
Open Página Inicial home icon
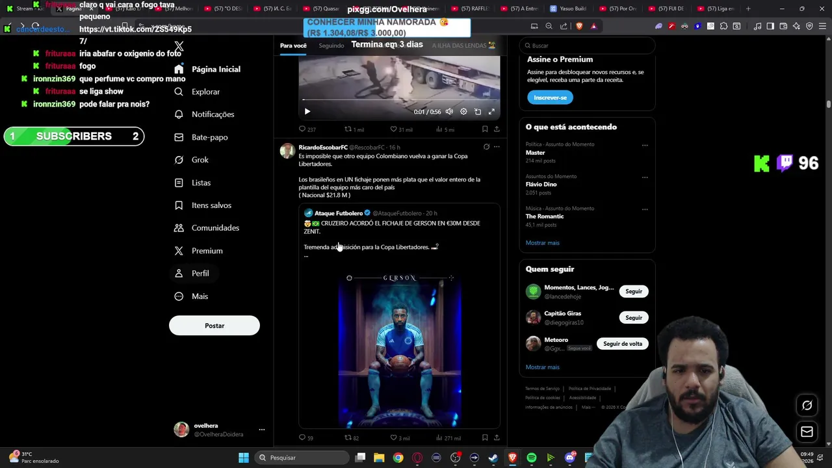[179, 69]
